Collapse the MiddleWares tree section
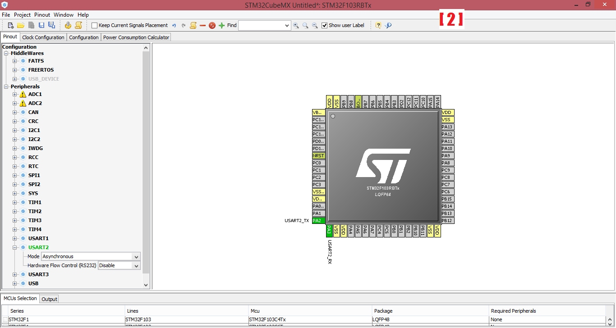 click(x=6, y=53)
